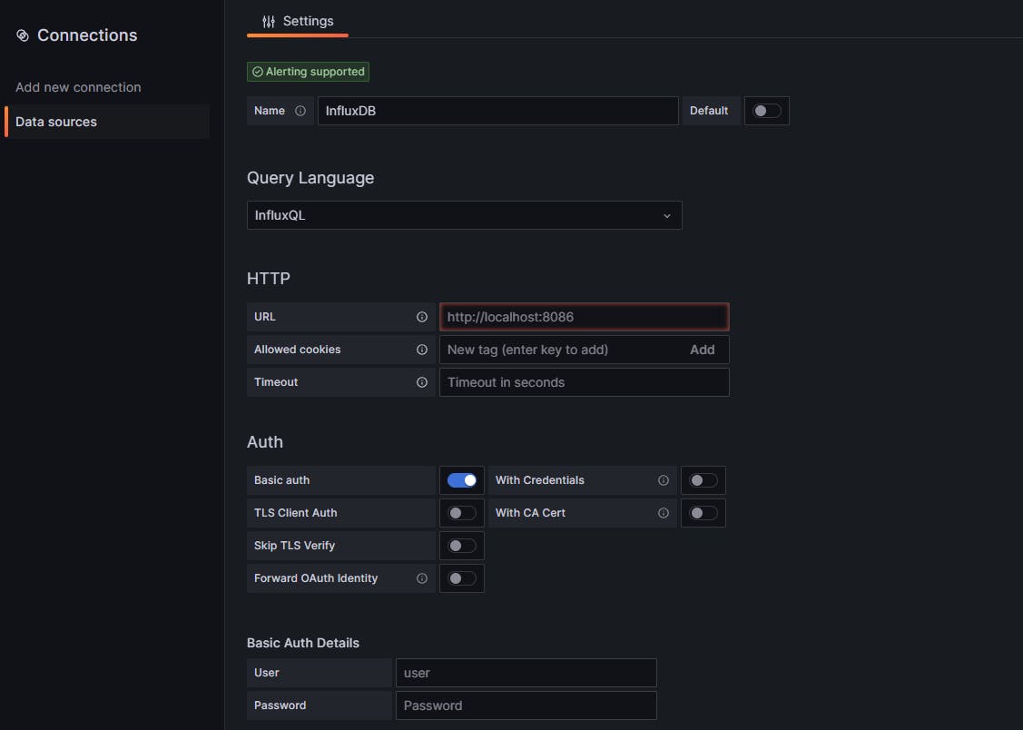Viewport: 1023px width, 730px height.
Task: Click the User label
Action: click(267, 673)
